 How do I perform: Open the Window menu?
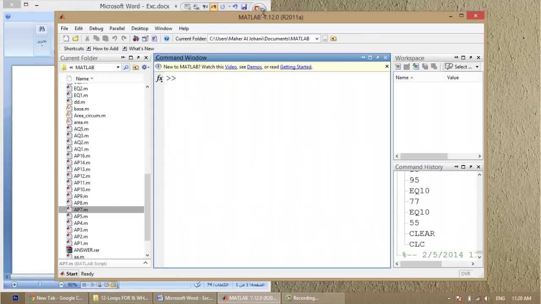(163, 28)
